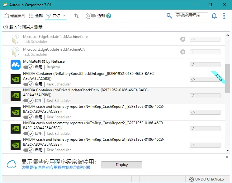Viewport: 232px width, 183px height.
Task: Click the box icon of MicrosoftEdgeUpdateTaskMachineUA
Action: click(16, 52)
